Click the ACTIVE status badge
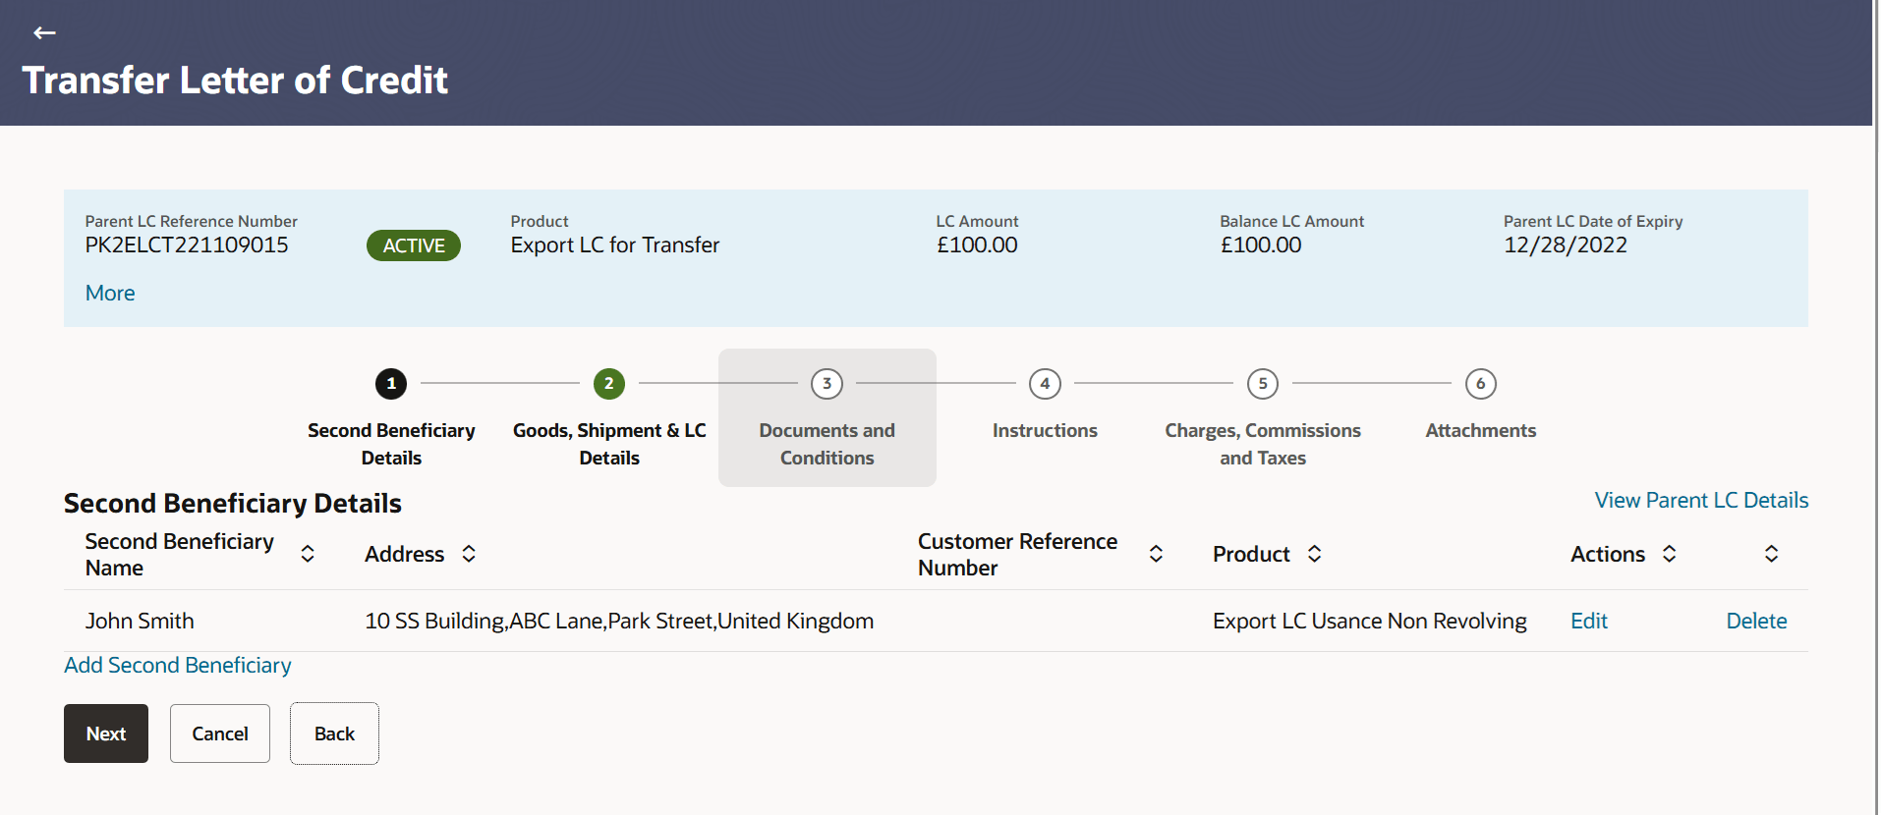This screenshot has height=815, width=1881. (x=413, y=244)
